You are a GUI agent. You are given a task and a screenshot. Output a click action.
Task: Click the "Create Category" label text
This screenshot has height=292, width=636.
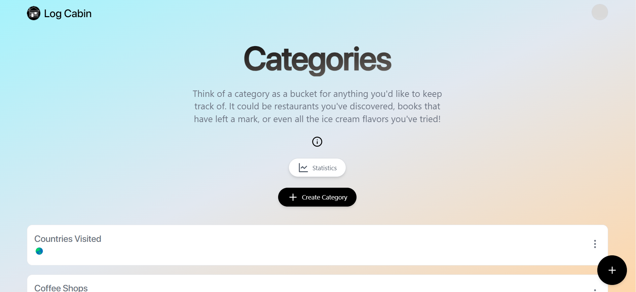[324, 197]
